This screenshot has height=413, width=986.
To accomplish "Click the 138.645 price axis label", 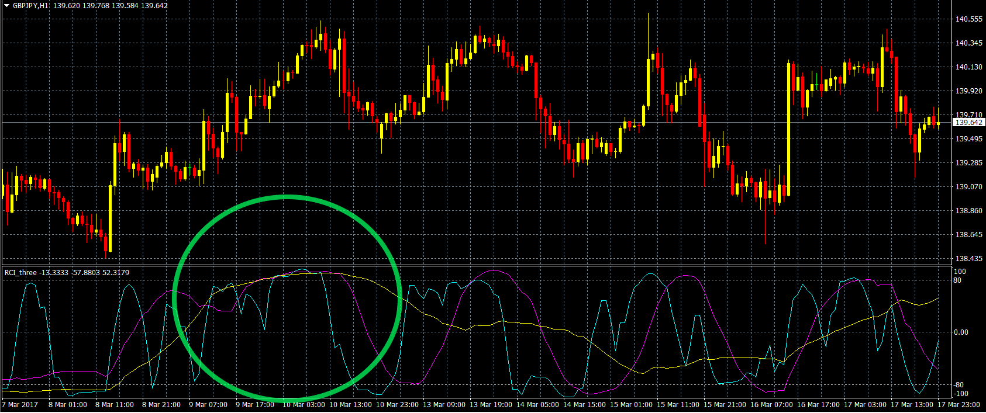I will [x=968, y=235].
